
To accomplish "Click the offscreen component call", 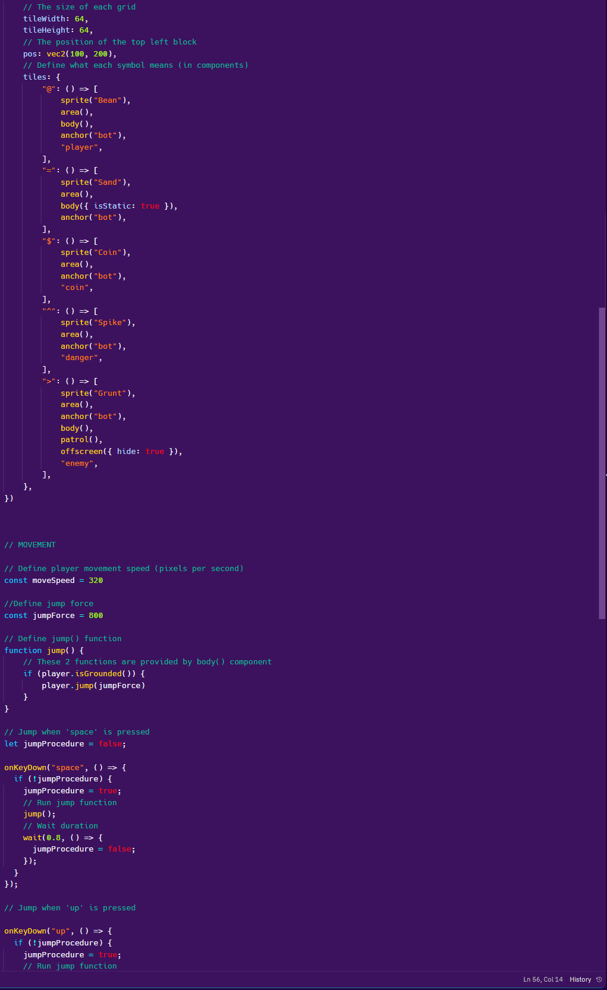I will pyautogui.click(x=81, y=452).
